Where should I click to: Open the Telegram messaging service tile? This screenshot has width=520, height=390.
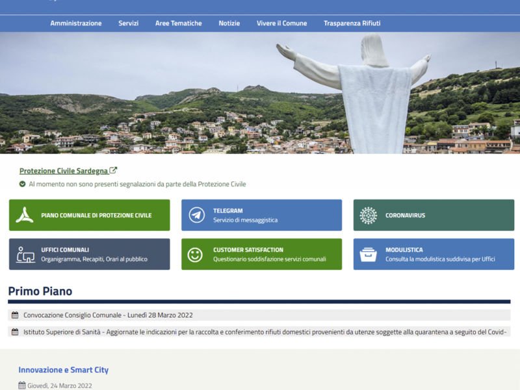tap(262, 215)
